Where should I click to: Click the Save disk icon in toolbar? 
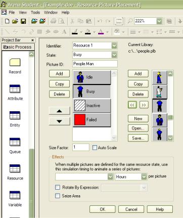(x=23, y=21)
